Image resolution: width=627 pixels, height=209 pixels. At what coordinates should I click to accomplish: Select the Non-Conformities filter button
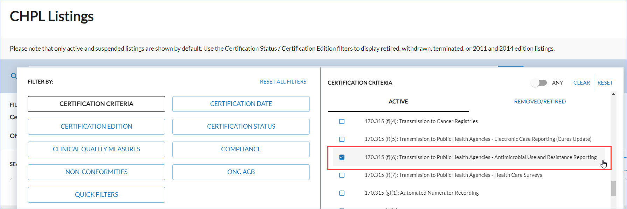[x=96, y=172]
